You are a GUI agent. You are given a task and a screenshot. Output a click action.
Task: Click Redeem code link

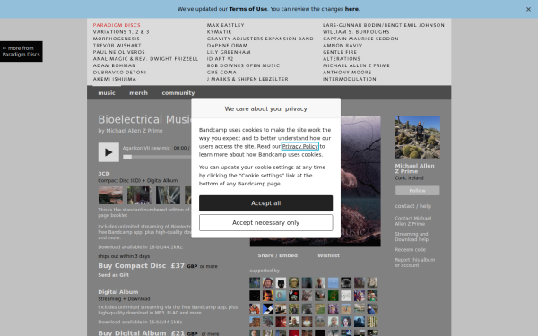[411, 250]
